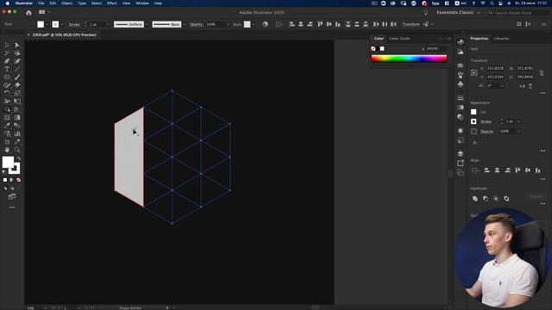Select the Column Graph tool

pos(17,133)
